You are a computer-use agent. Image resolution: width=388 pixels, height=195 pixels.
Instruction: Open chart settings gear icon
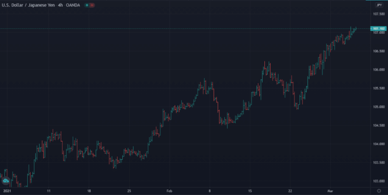pyautogui.click(x=379, y=191)
